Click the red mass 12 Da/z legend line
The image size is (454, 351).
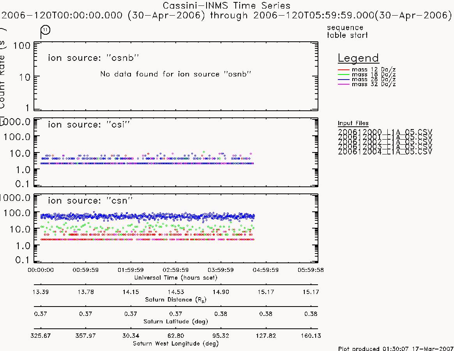(344, 70)
